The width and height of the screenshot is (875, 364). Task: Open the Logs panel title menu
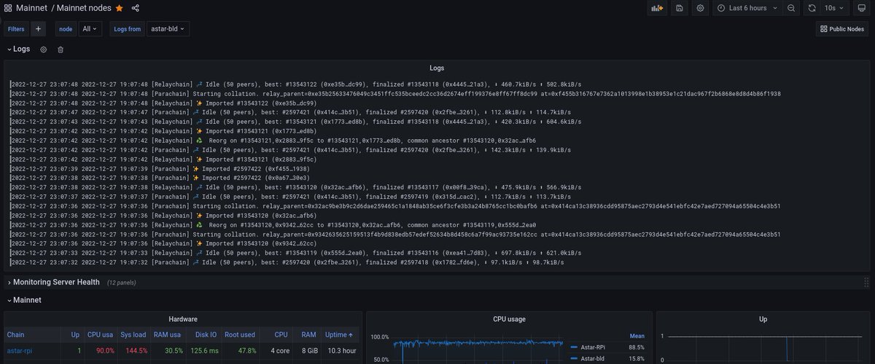437,68
